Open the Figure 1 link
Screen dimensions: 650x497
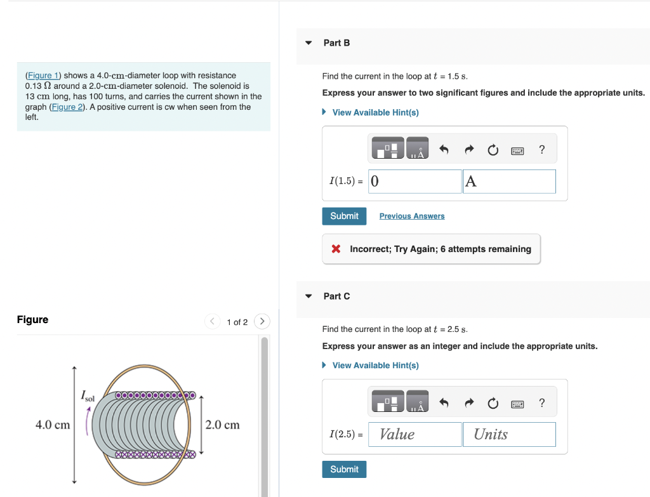tap(43, 75)
